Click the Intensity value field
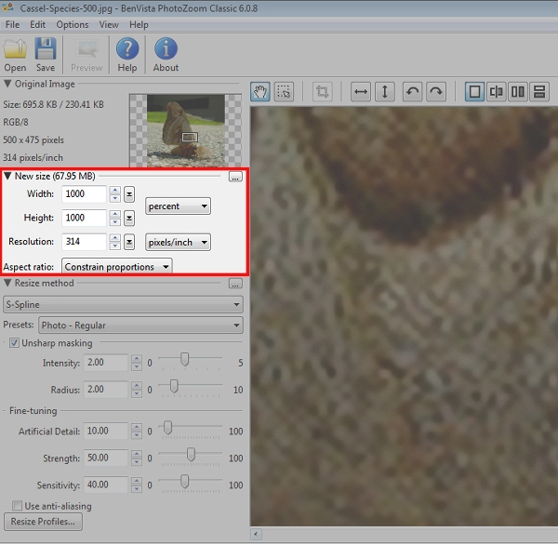558x544 pixels. 106,363
